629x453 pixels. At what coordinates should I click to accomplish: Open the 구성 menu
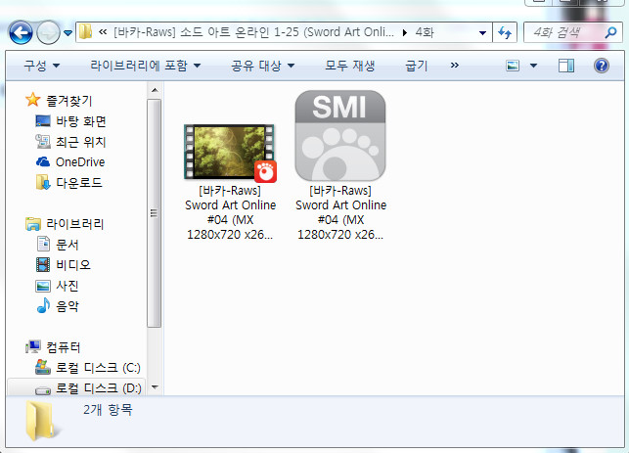tap(42, 66)
